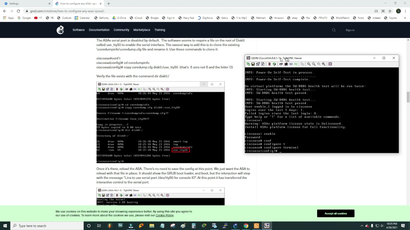Open the Toyota bookmark

(x=390, y=18)
